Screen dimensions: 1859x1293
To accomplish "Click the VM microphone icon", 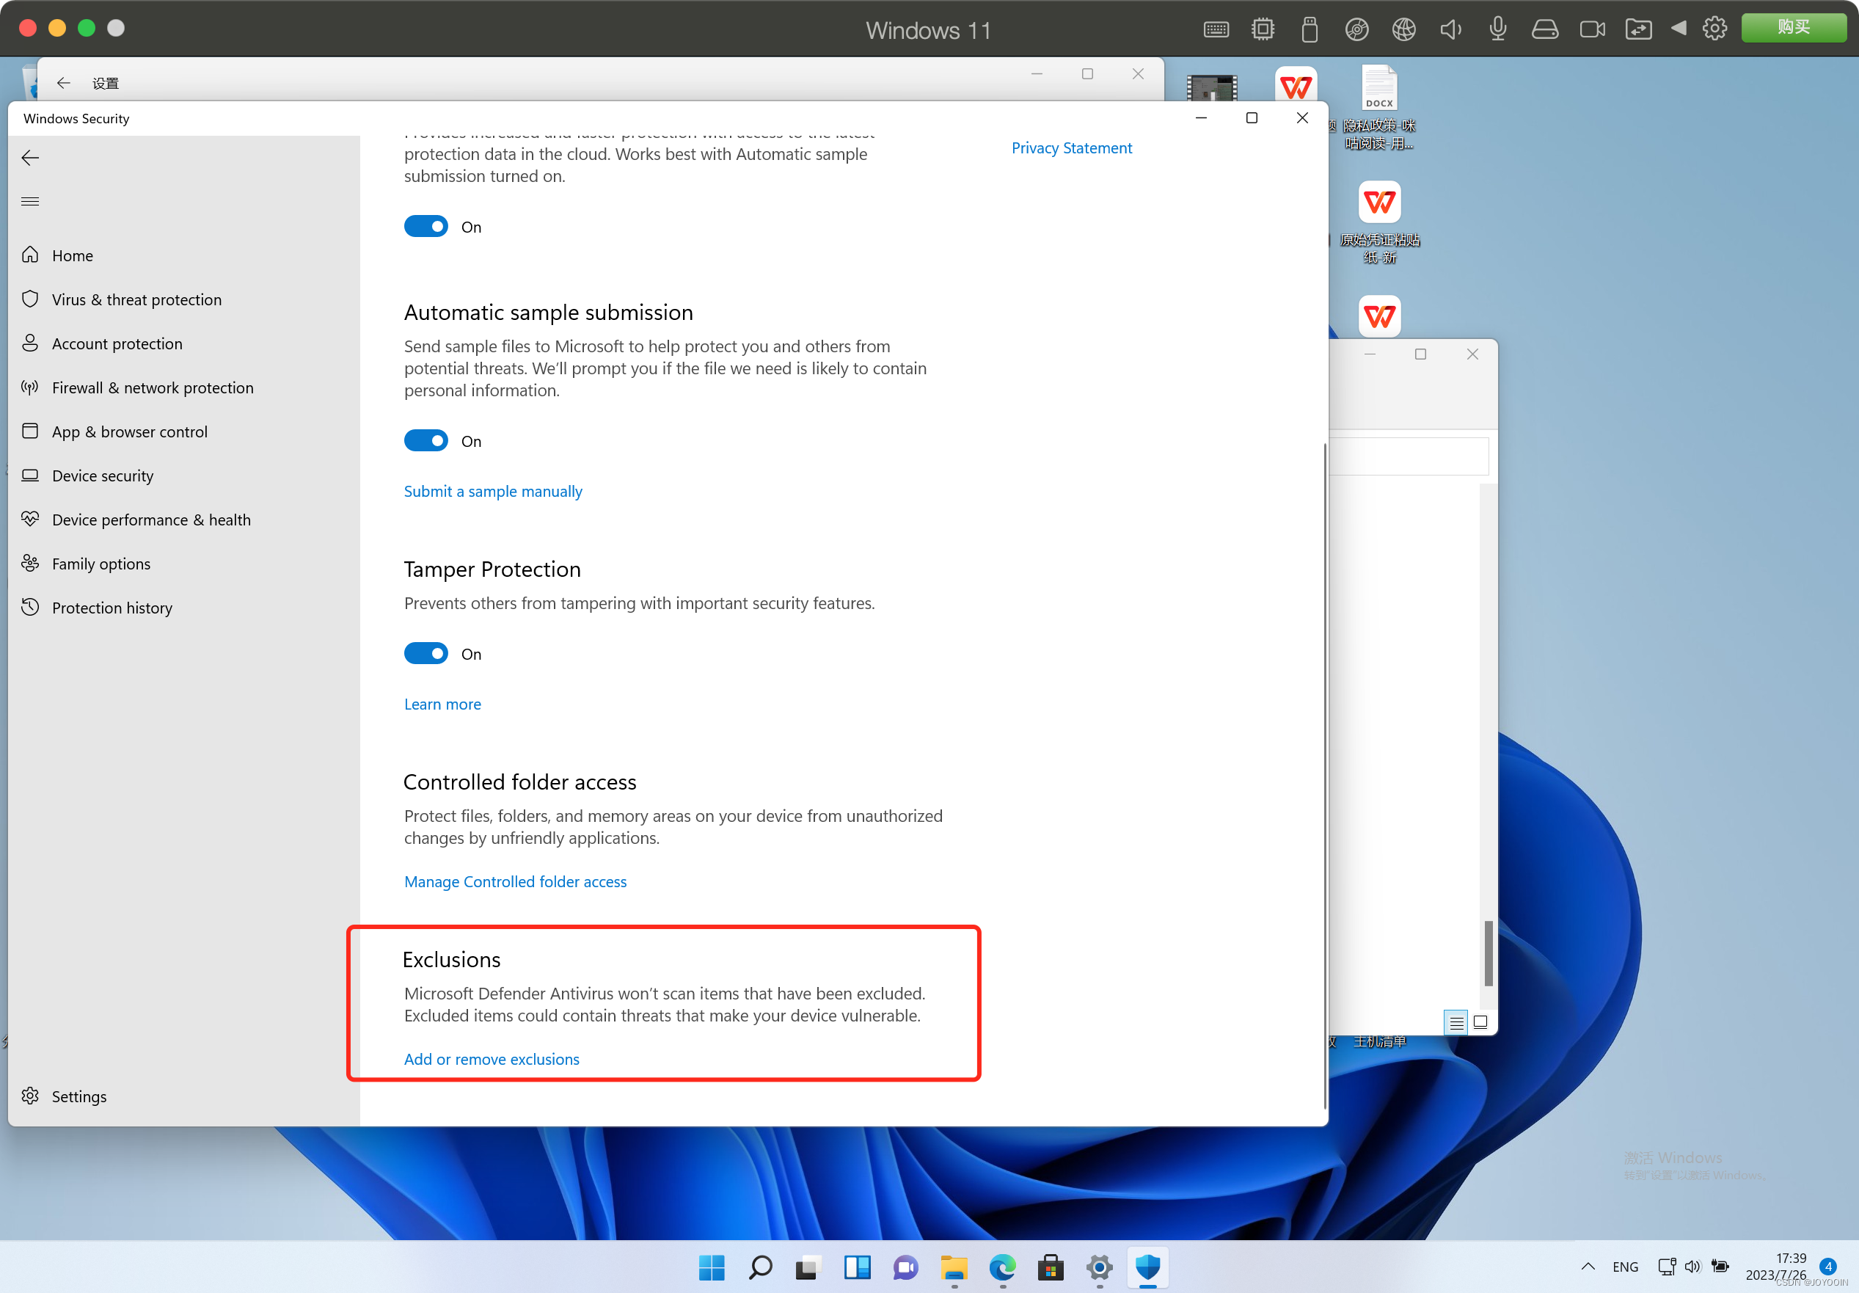I will coord(1498,30).
